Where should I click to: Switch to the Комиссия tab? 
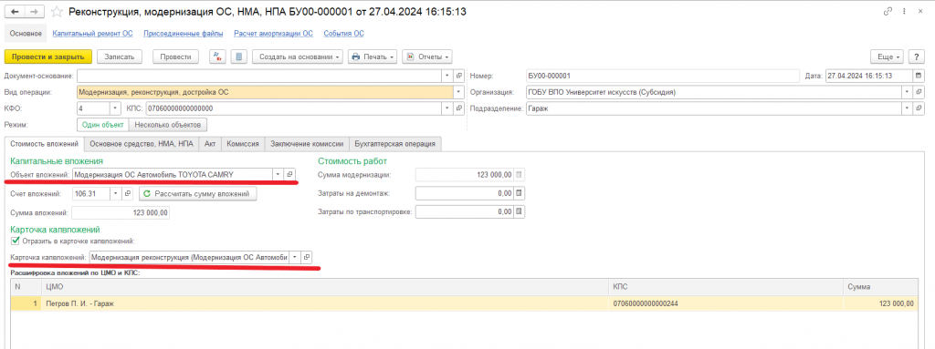[x=243, y=144]
